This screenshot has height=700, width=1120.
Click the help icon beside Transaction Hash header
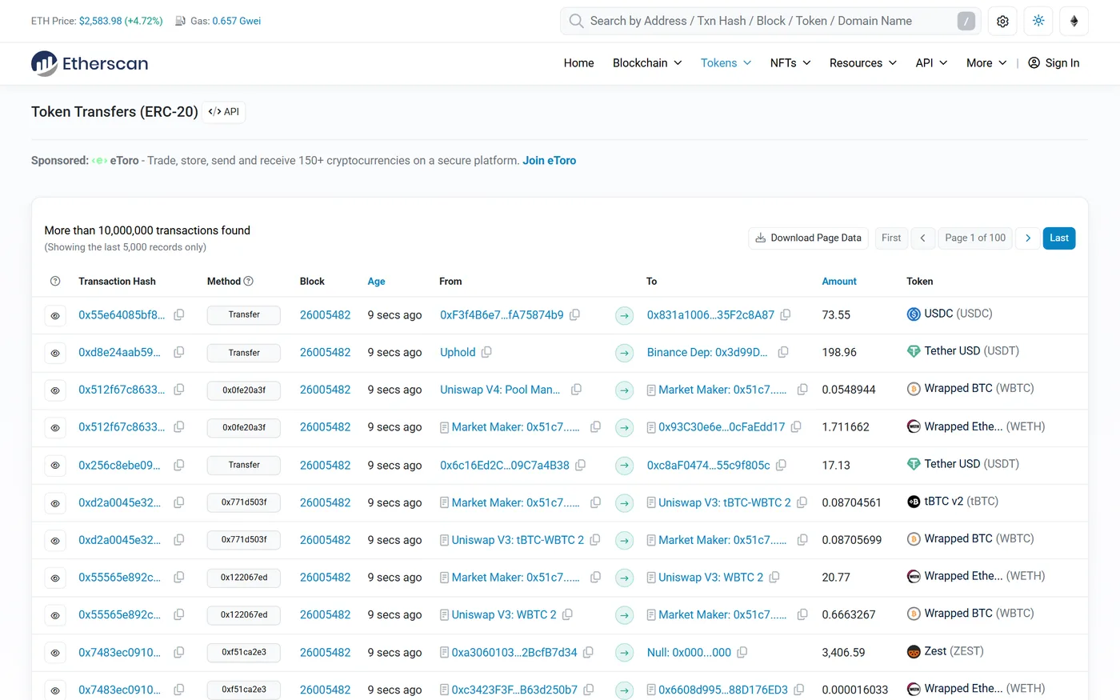coord(55,281)
